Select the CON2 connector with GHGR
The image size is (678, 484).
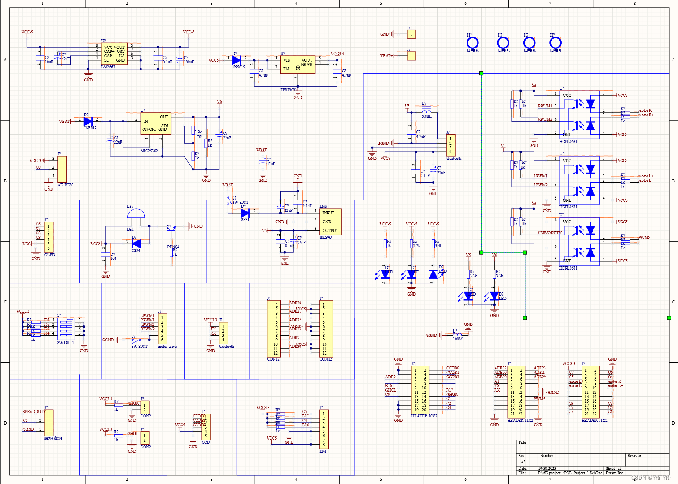coord(145,407)
